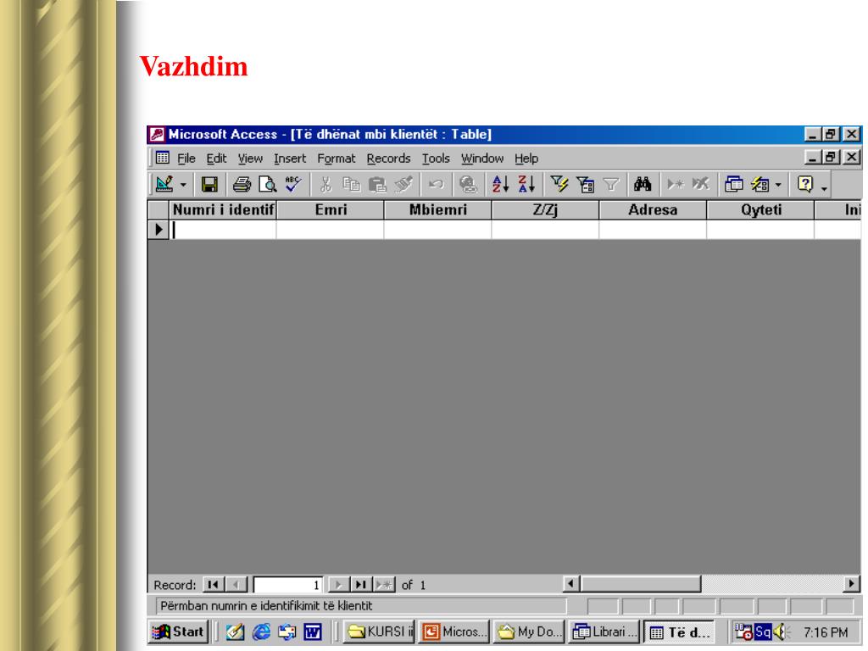Viewport: 868px width, 651px height.
Task: Run the ABC spelling check
Action: pos(293,184)
